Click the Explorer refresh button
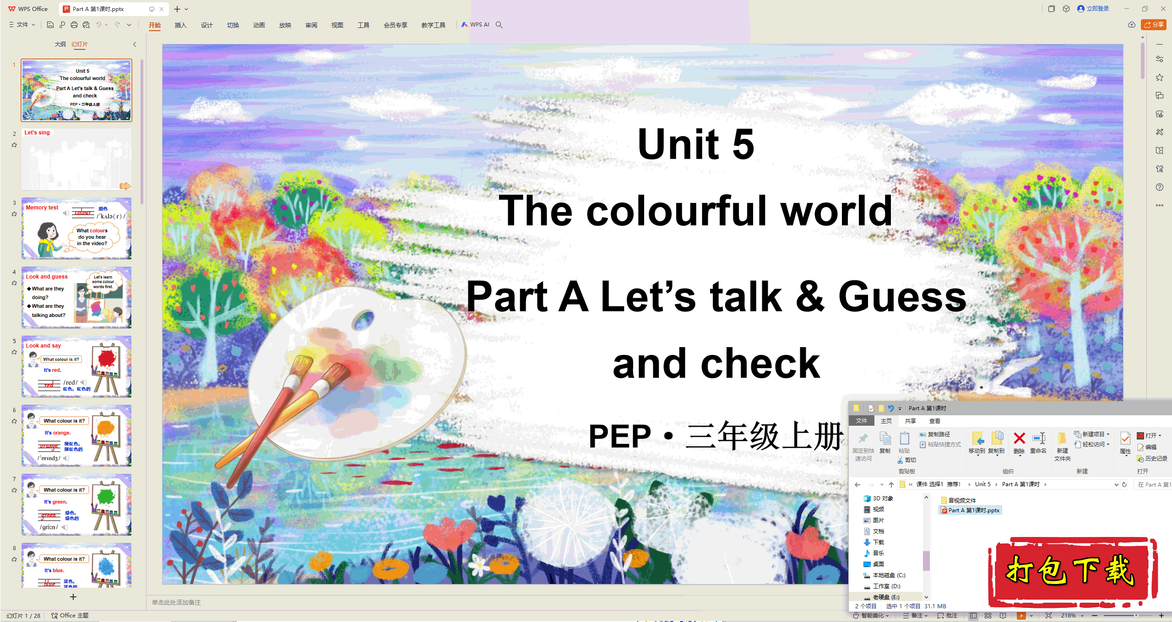Viewport: 1172px width, 622px height. tap(1124, 484)
